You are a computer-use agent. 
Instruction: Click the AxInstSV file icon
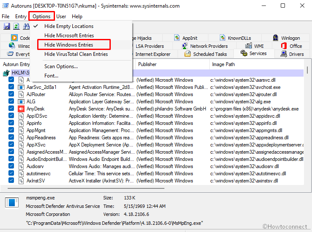(x=21, y=181)
